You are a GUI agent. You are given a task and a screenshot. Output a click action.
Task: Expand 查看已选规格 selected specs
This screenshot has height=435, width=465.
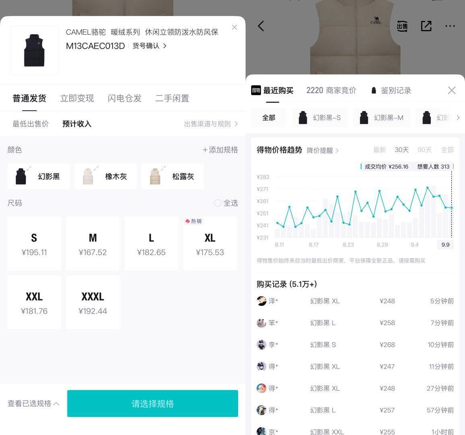pyautogui.click(x=33, y=404)
